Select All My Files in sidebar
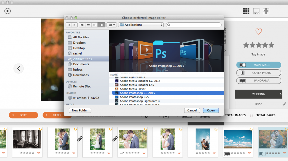Screen dimensions: 288x161 [x=81, y=37]
